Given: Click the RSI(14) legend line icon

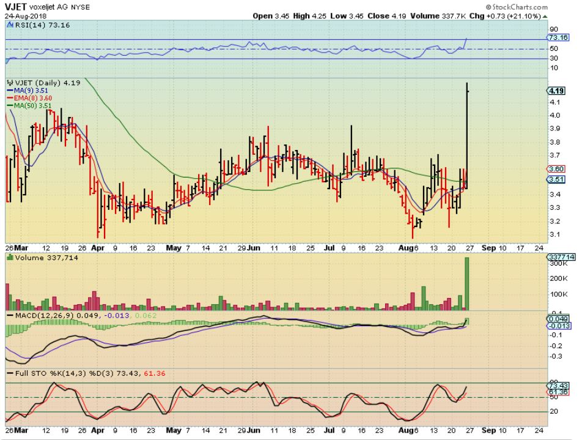Looking at the screenshot, I should click(x=10, y=26).
